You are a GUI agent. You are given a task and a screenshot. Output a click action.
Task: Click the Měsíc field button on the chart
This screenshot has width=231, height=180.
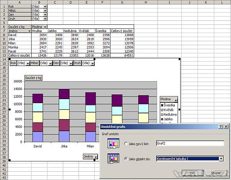click(35, 63)
